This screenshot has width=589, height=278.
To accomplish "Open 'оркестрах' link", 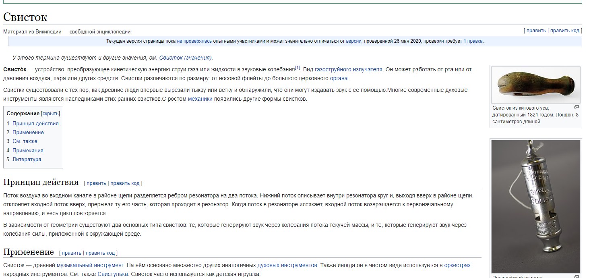I will pyautogui.click(x=457, y=265).
